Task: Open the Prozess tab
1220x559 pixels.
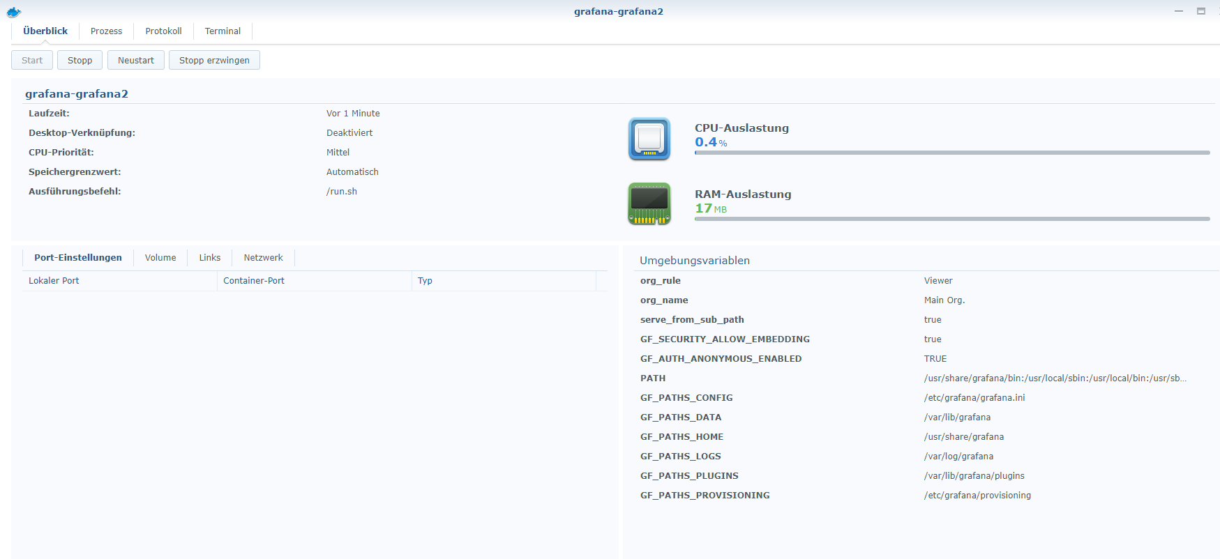Action: pos(106,31)
